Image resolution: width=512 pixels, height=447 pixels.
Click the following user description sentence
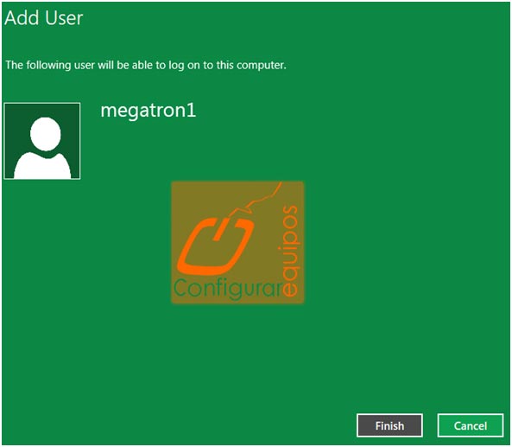click(x=146, y=65)
